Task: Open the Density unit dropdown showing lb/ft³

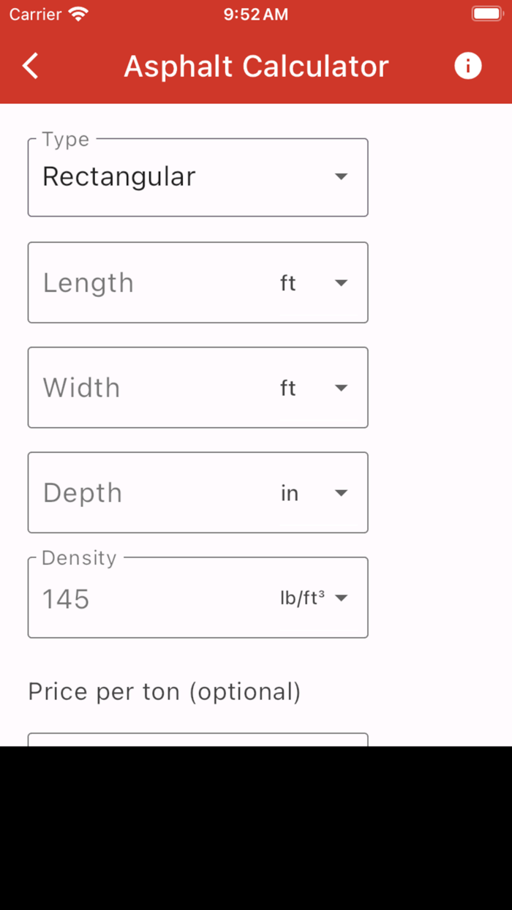Action: click(340, 598)
